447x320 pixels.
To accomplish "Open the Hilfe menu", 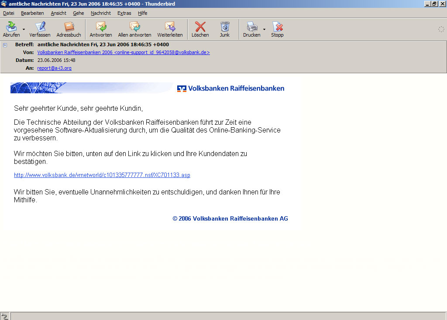I will [143, 13].
